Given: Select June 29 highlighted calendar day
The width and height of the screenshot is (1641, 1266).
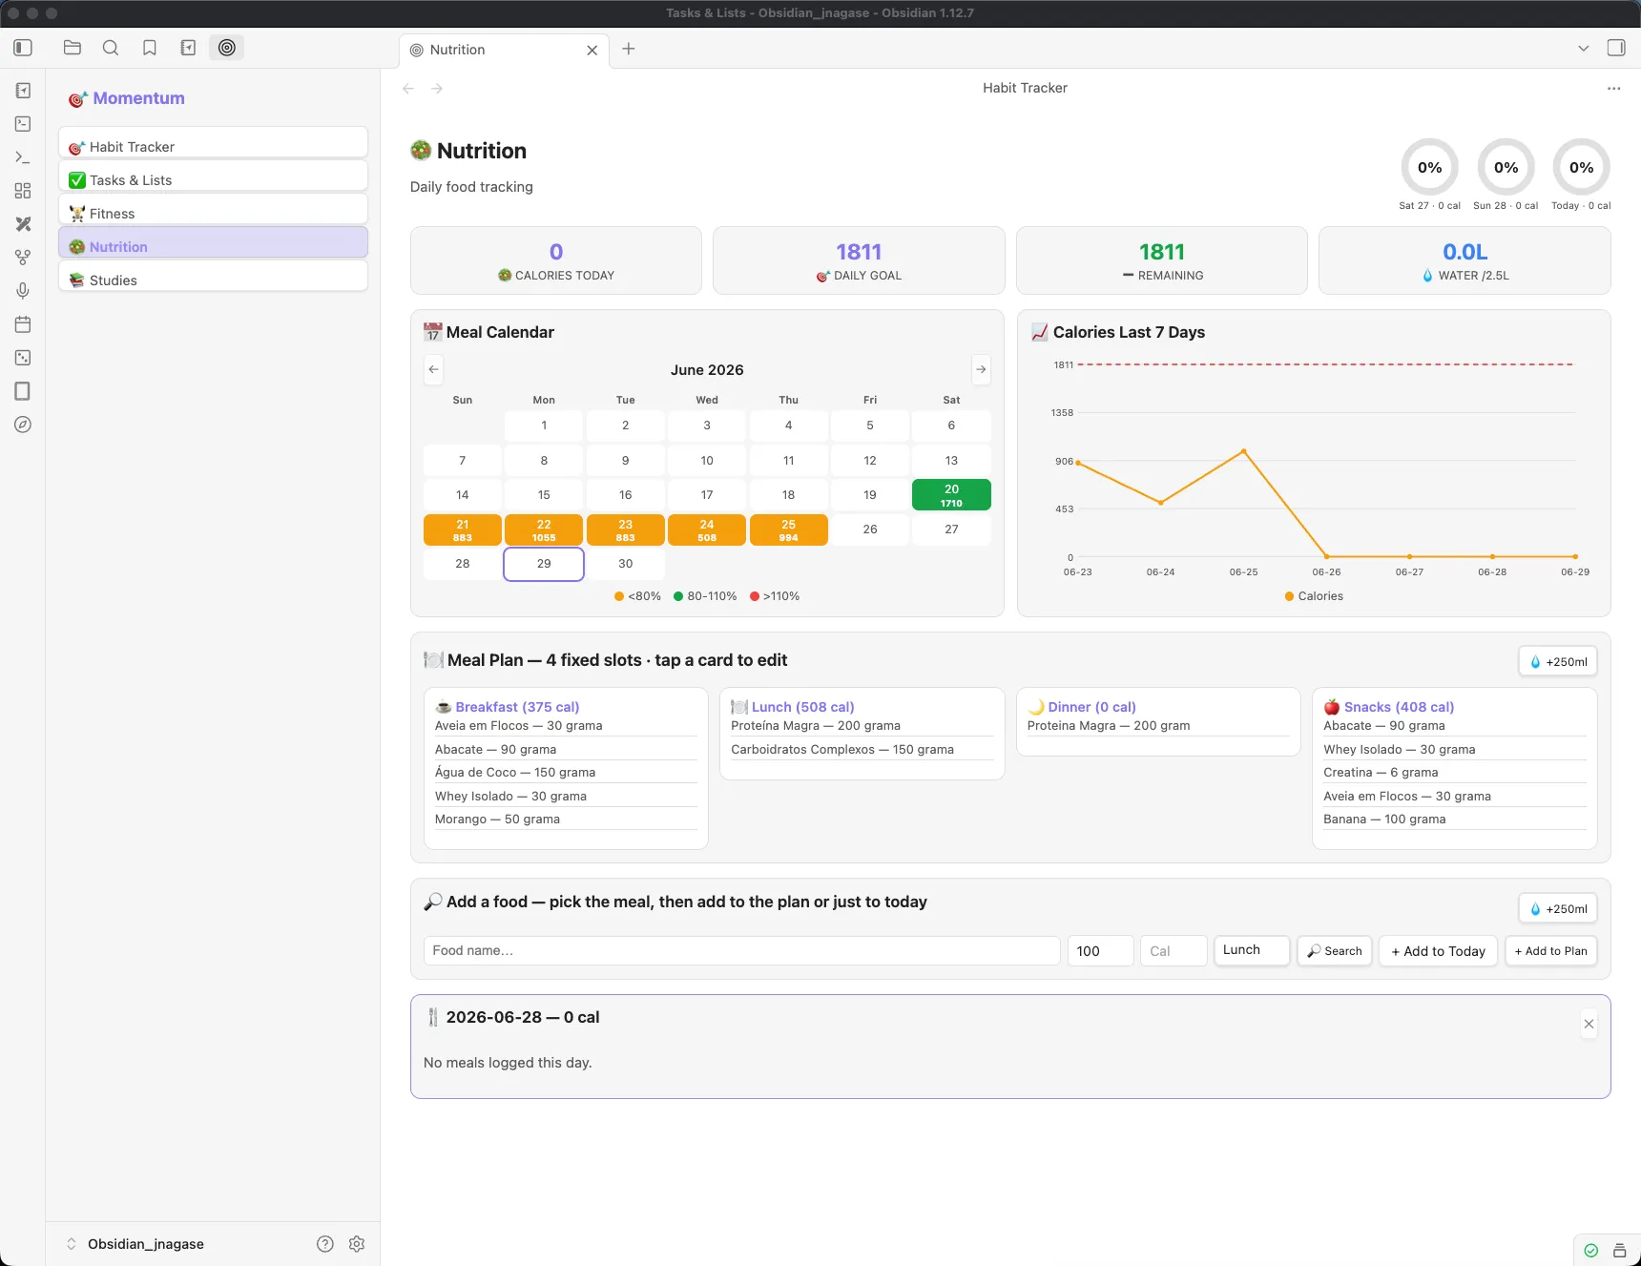Looking at the screenshot, I should (544, 564).
